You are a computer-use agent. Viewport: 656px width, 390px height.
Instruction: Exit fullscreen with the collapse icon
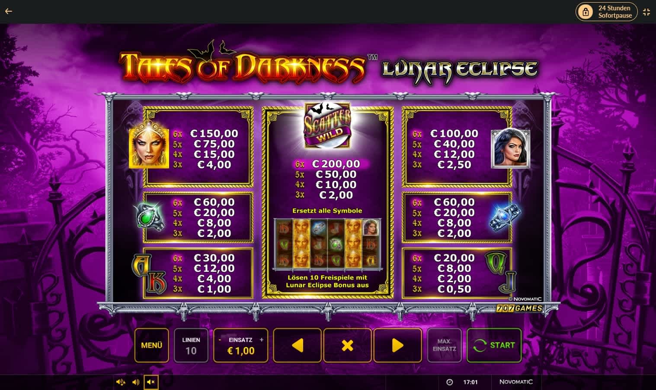646,12
